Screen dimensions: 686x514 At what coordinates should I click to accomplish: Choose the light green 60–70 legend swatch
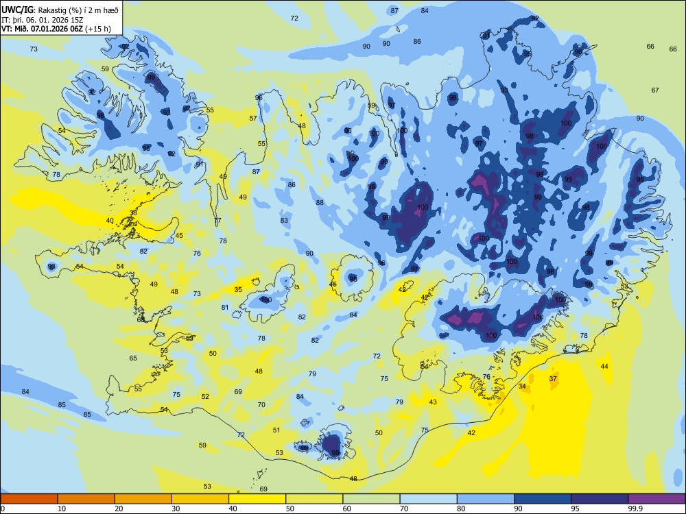click(x=371, y=499)
